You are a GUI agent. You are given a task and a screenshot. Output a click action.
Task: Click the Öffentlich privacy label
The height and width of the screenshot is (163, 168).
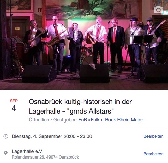pos(39,120)
